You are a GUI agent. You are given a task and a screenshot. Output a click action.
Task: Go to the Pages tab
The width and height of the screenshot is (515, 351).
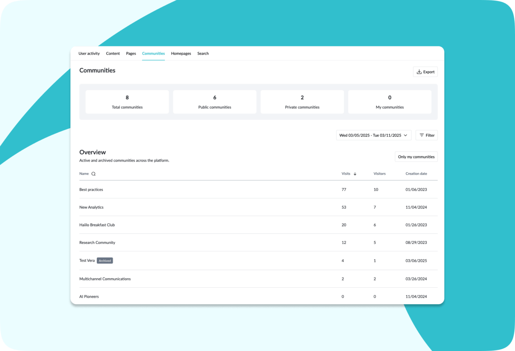[x=131, y=54]
